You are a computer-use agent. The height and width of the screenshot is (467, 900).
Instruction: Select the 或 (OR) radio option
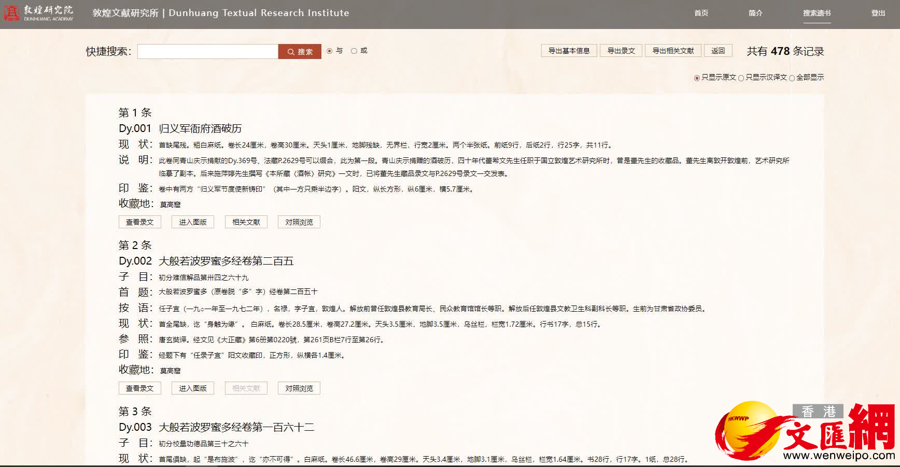(354, 51)
